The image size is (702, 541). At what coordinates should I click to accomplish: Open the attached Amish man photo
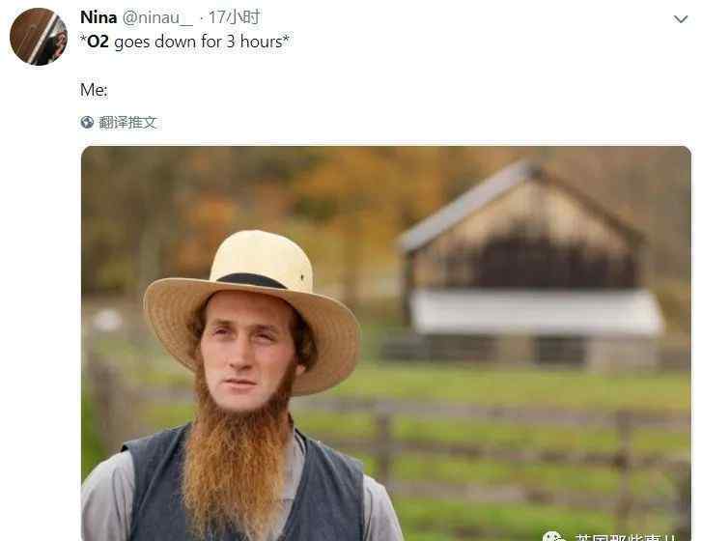386,344
